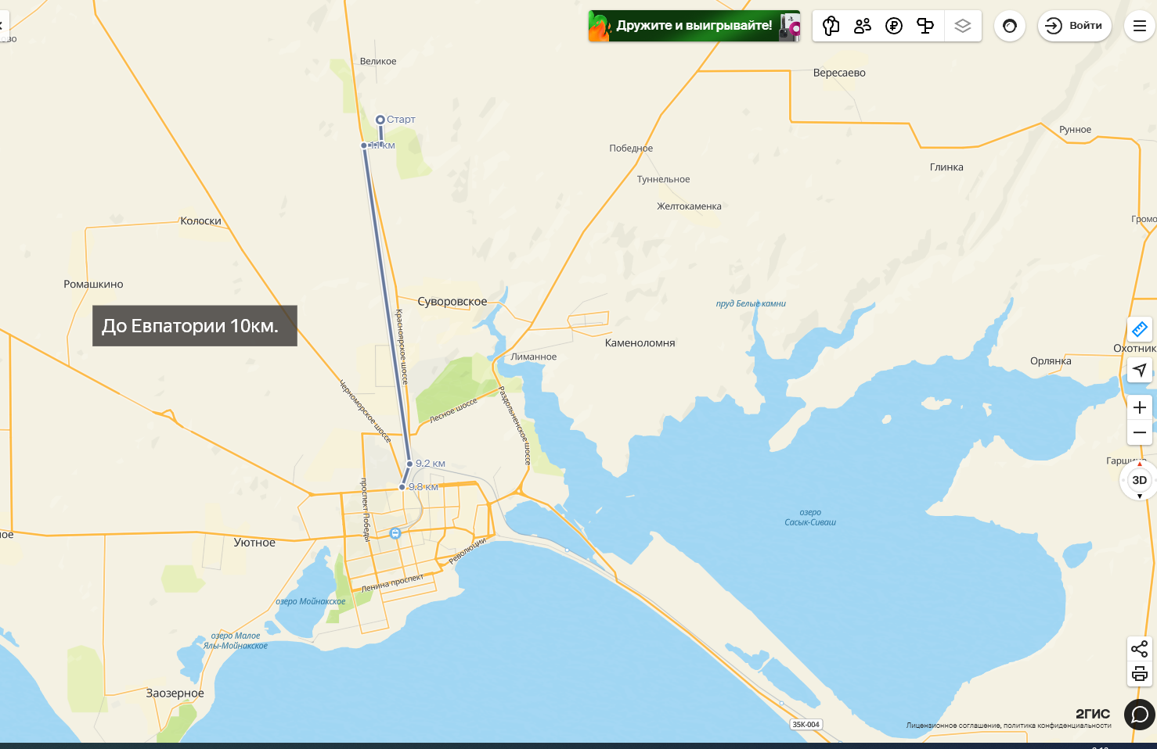1157x749 pixels.
Task: Click the проспект Победы street label
Action: [365, 509]
